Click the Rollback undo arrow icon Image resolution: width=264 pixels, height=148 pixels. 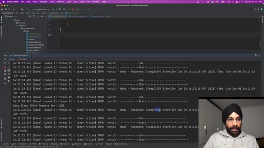tap(99, 9)
